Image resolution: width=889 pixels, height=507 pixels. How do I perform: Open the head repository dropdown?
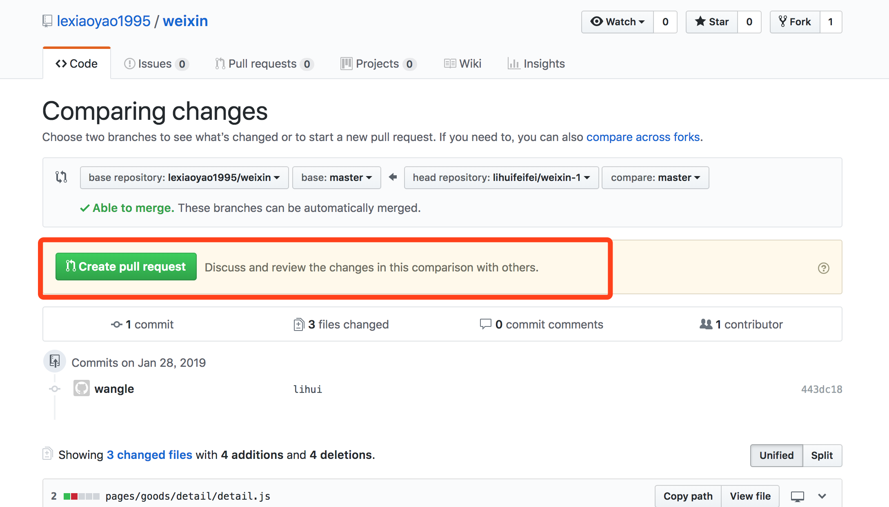click(x=502, y=178)
